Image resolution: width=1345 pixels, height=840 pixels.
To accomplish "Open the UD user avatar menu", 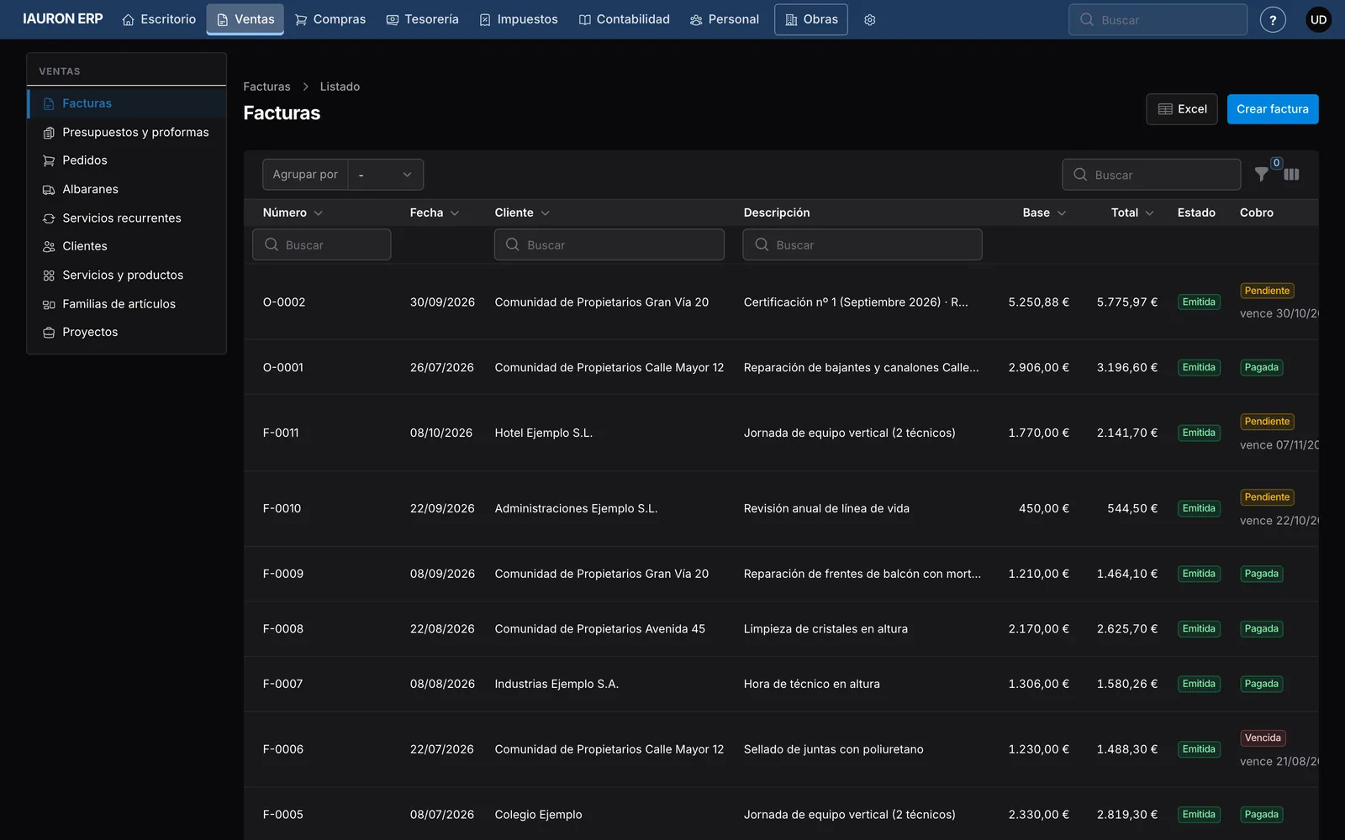I will click(x=1318, y=19).
